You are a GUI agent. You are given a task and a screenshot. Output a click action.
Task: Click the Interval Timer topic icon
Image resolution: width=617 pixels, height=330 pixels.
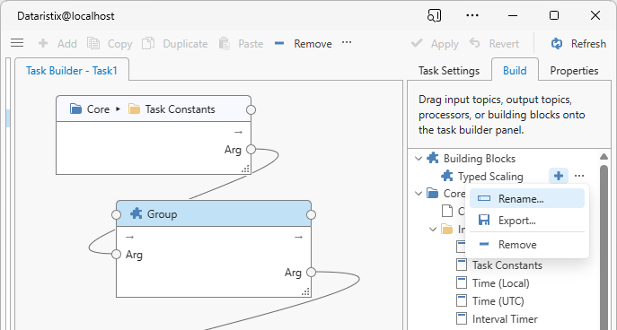click(461, 318)
